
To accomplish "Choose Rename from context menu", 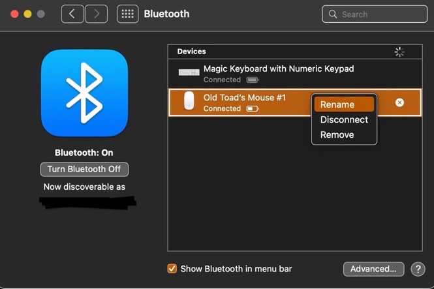I will point(344,104).
